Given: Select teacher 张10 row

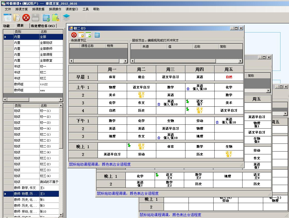Looking at the screenshot, I should point(31,211).
